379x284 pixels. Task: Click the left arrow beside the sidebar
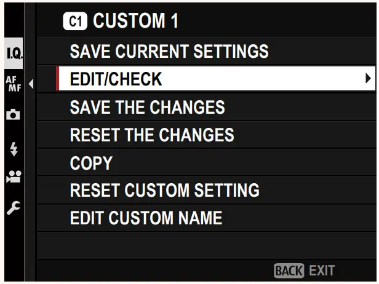pos(31,82)
